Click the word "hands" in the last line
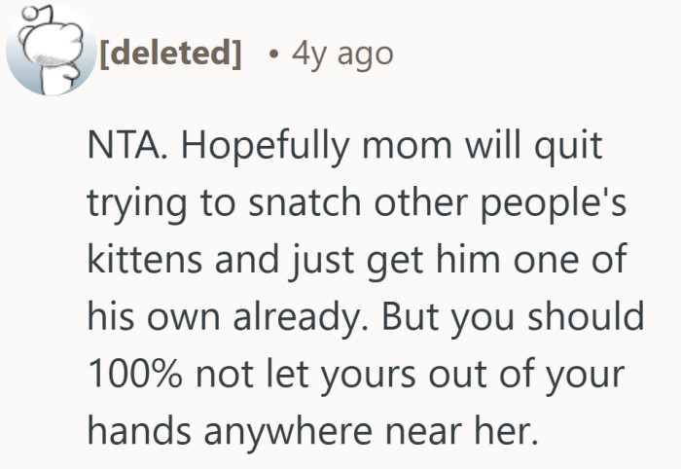 135,427
